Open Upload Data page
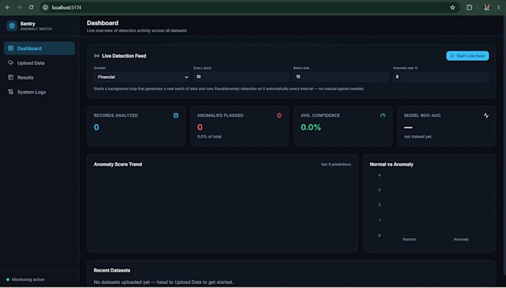506x288 pixels. [39, 63]
